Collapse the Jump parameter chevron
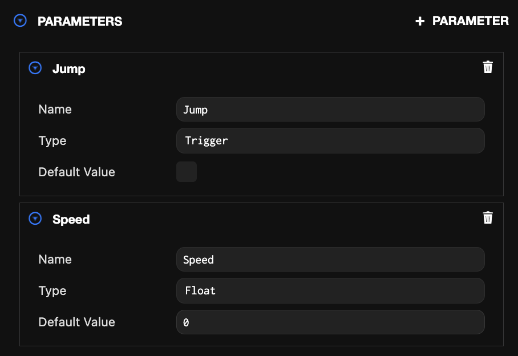The image size is (518, 356). click(x=35, y=68)
